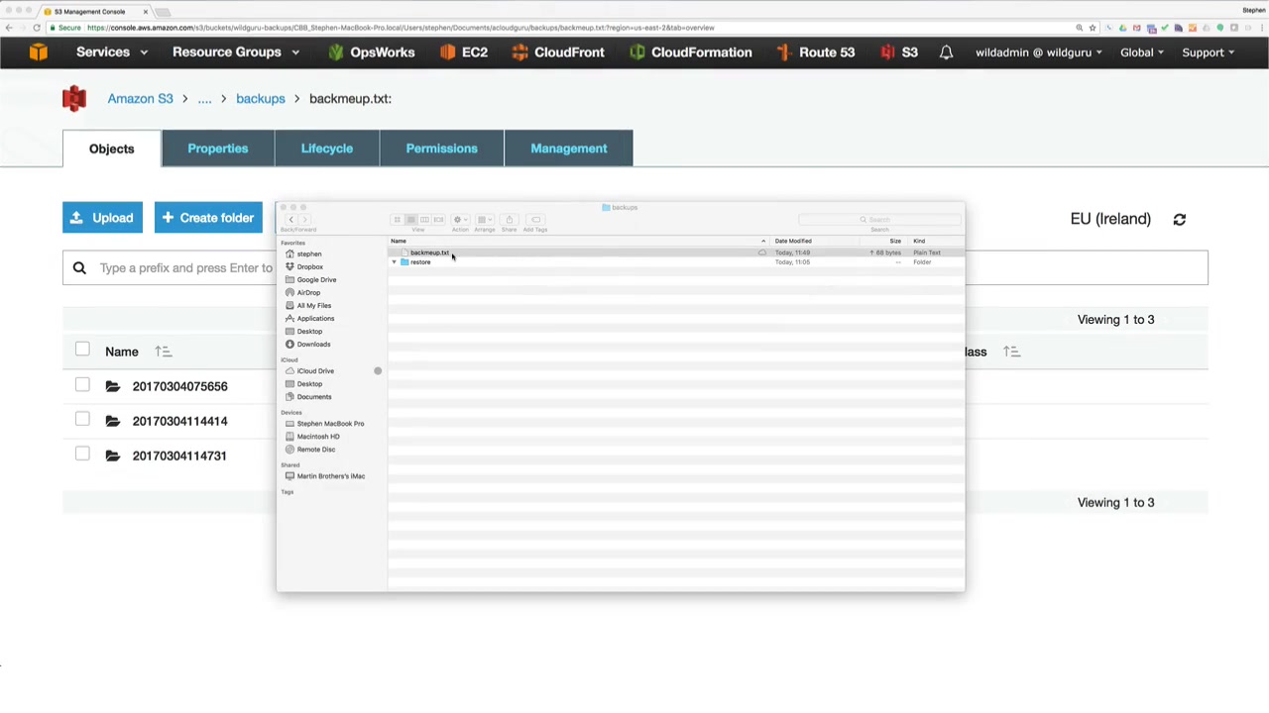
Task: Open the notifications bell in AWS header
Action: (946, 52)
